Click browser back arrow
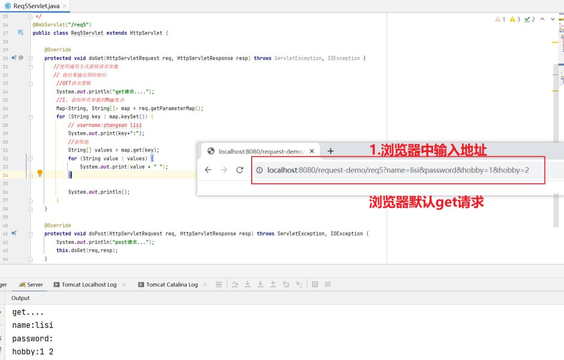Viewport: 564px width, 360px height. pyautogui.click(x=208, y=170)
